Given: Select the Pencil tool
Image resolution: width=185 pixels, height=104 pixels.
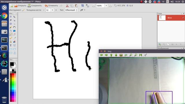Looking at the screenshot, I should coord(11,38).
